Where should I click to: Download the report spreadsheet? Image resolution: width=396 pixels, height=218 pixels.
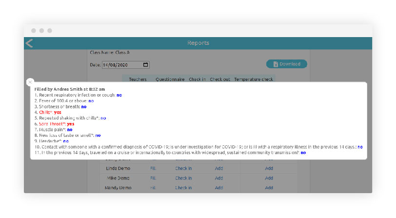click(287, 64)
